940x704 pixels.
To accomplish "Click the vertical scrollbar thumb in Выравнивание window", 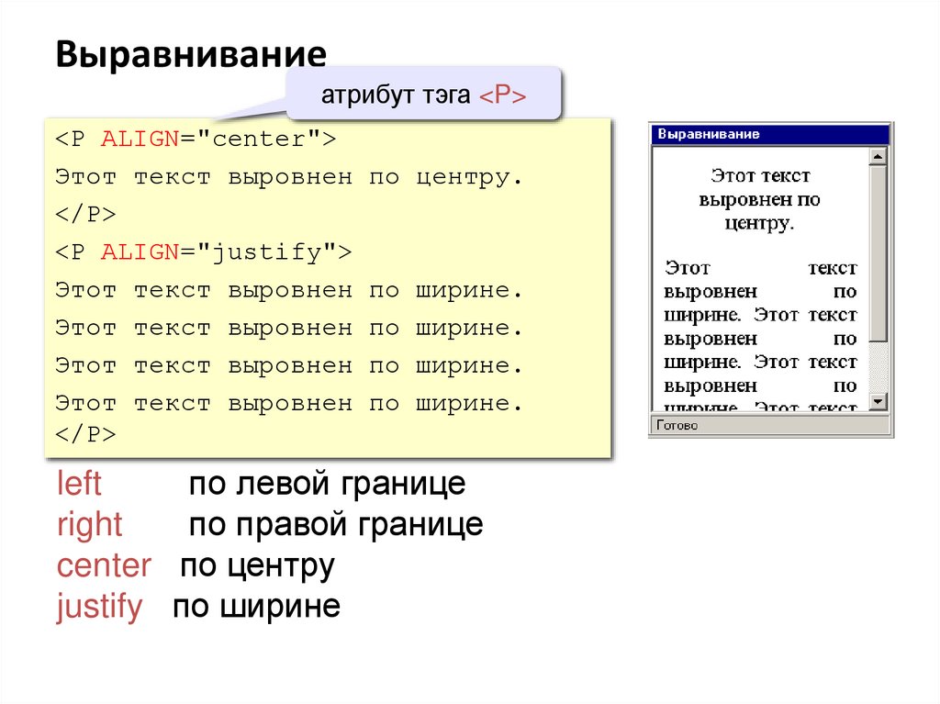I will click(878, 253).
